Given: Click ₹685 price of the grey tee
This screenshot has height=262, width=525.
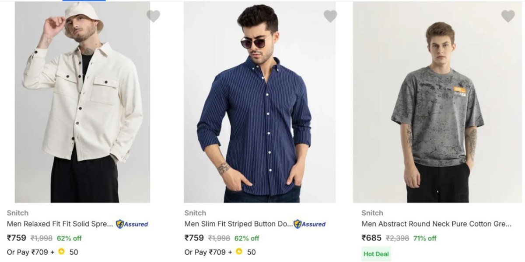Looking at the screenshot, I should (371, 238).
